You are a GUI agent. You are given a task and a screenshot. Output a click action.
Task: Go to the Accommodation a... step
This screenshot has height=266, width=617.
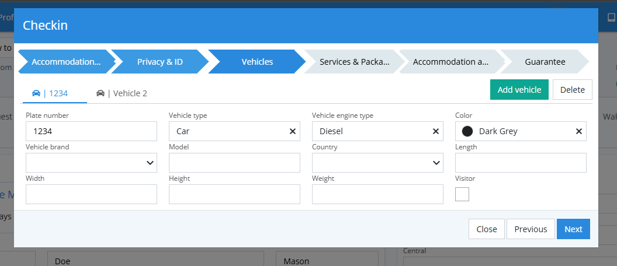(x=451, y=62)
